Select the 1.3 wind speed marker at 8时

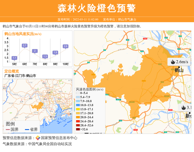click(x=45, y=56)
